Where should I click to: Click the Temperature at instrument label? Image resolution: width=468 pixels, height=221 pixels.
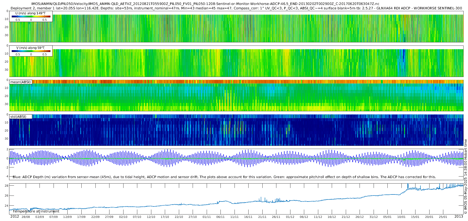(x=36, y=211)
